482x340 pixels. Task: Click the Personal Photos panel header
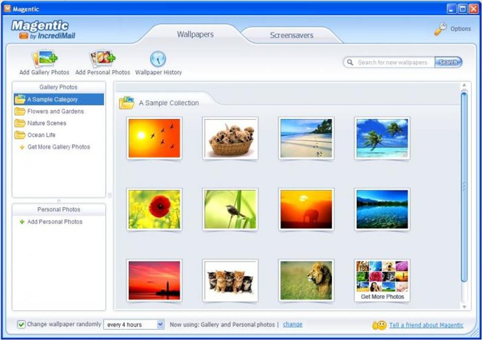[x=59, y=210]
